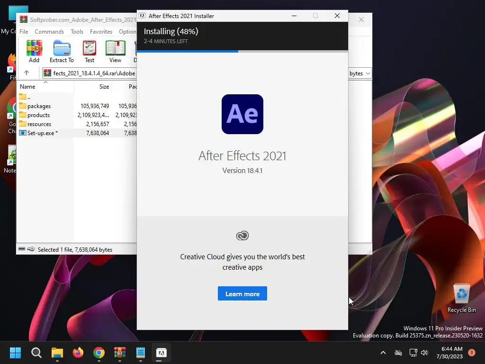Open the bytes dropdown in WinRAR
This screenshot has width=485, height=364.
[368, 73]
